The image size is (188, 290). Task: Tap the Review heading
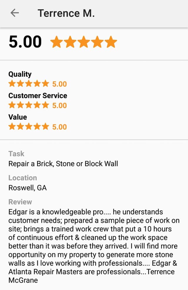pyautogui.click(x=20, y=202)
